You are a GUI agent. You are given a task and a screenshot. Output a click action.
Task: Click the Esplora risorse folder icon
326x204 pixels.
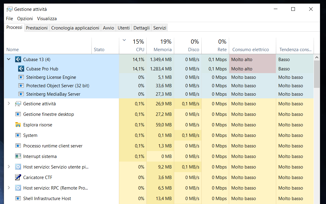click(x=18, y=125)
